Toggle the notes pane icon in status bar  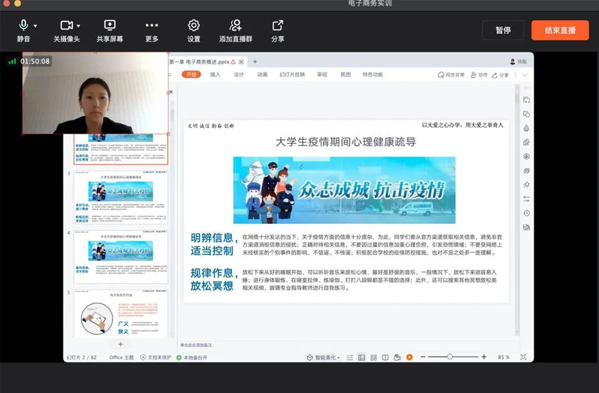[x=350, y=358]
